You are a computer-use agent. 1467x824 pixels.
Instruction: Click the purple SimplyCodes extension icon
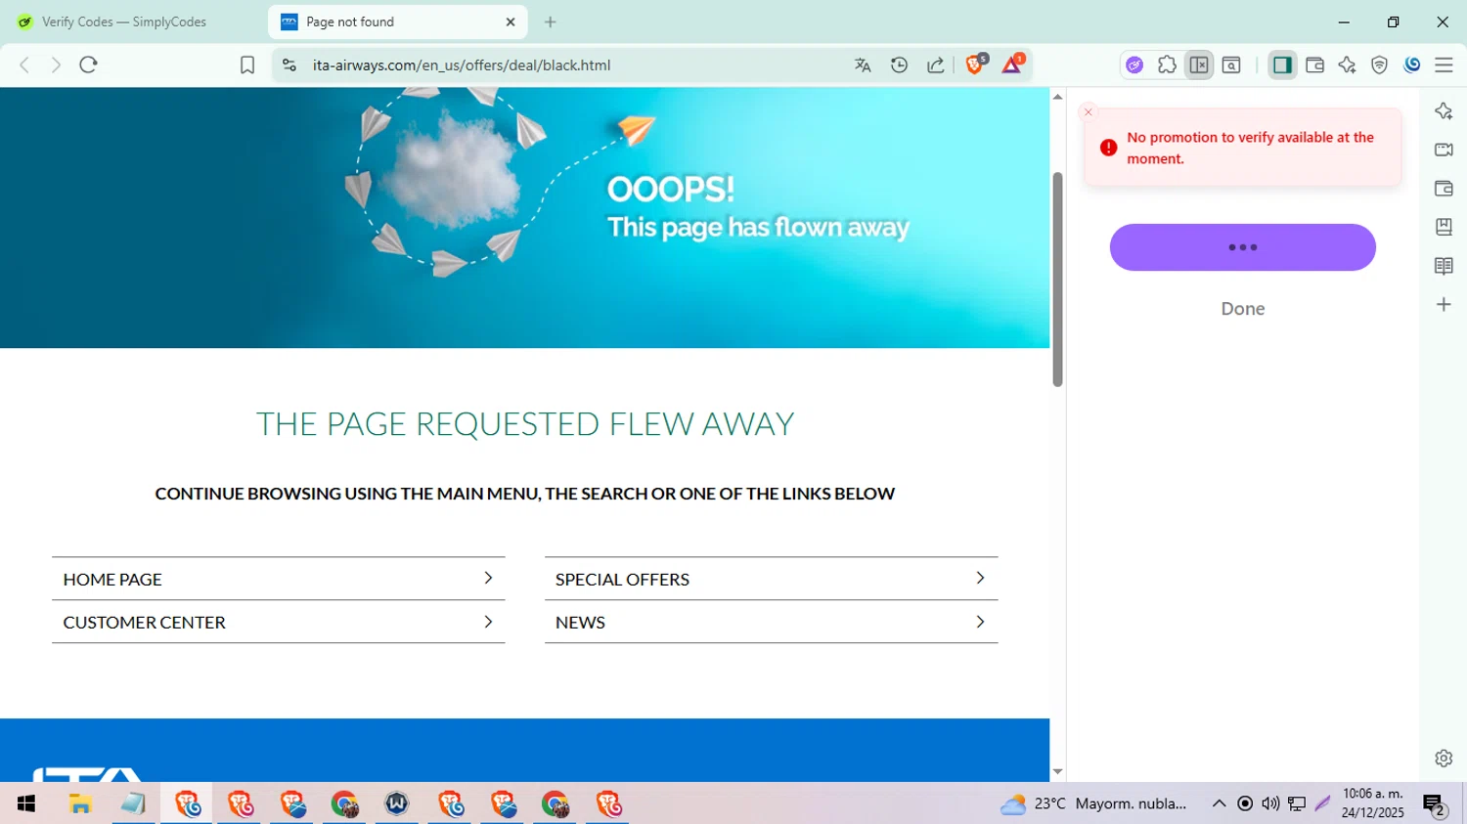1134,65
